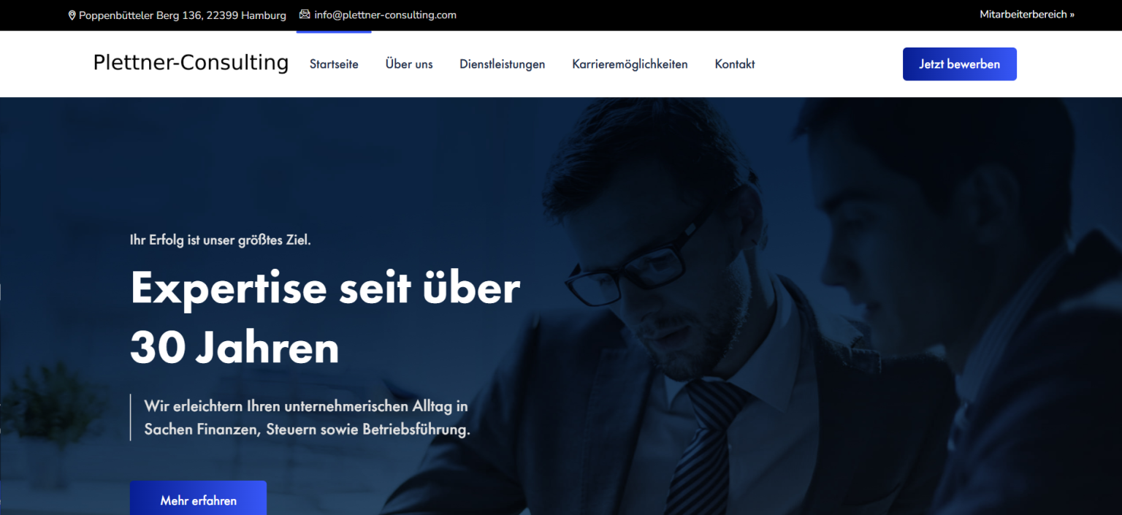
Task: Click the Plettner-Consulting logo text
Action: click(191, 63)
